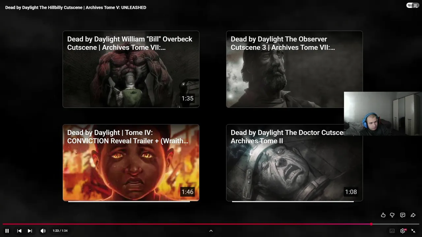Open The Observer Cutscene 3 video card
The height and width of the screenshot is (237, 422).
(x=294, y=69)
